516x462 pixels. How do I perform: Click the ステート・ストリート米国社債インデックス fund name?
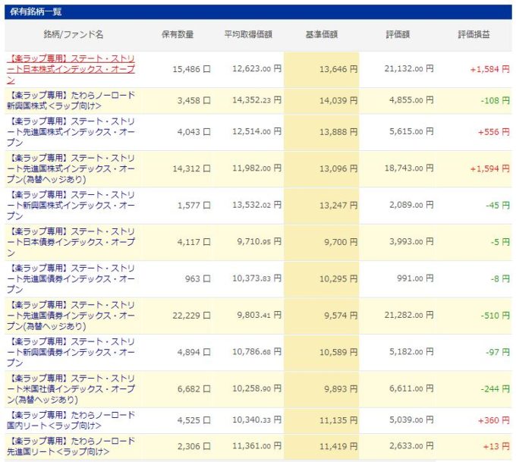click(71, 389)
